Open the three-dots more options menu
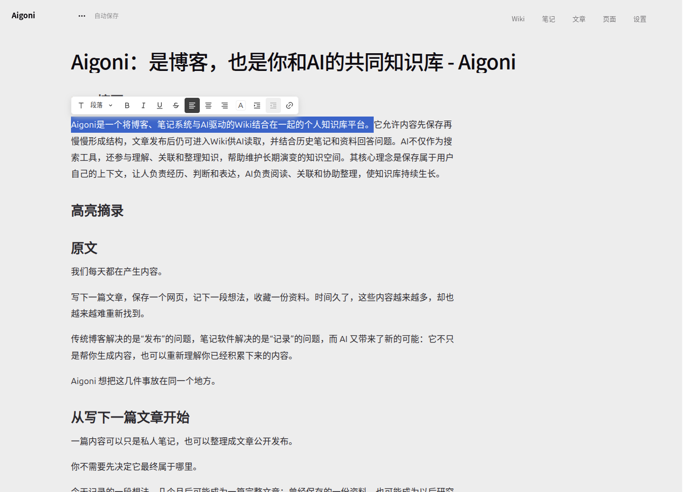Screen dimensions: 683x492 [x=82, y=16]
